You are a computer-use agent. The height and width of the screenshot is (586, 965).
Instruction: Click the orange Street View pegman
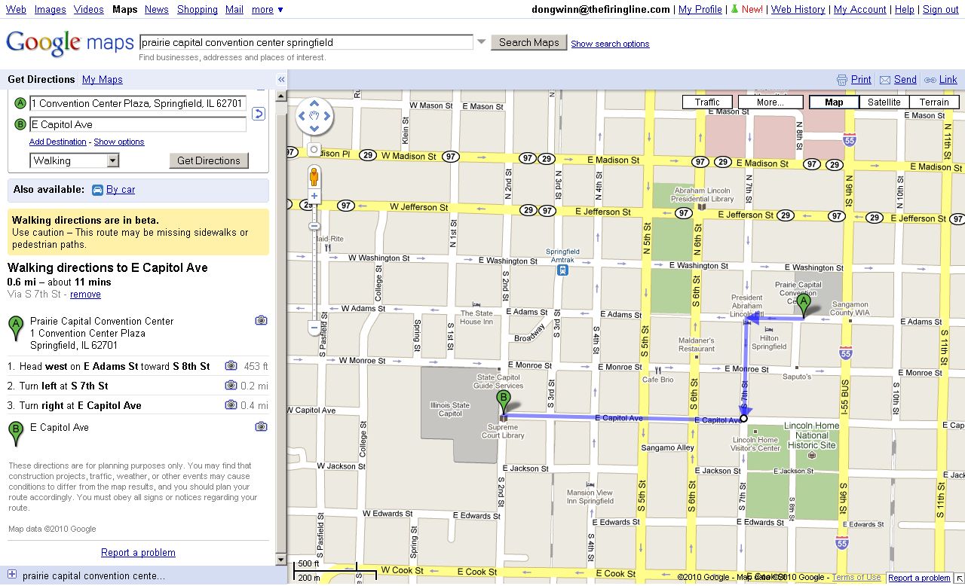click(x=314, y=177)
